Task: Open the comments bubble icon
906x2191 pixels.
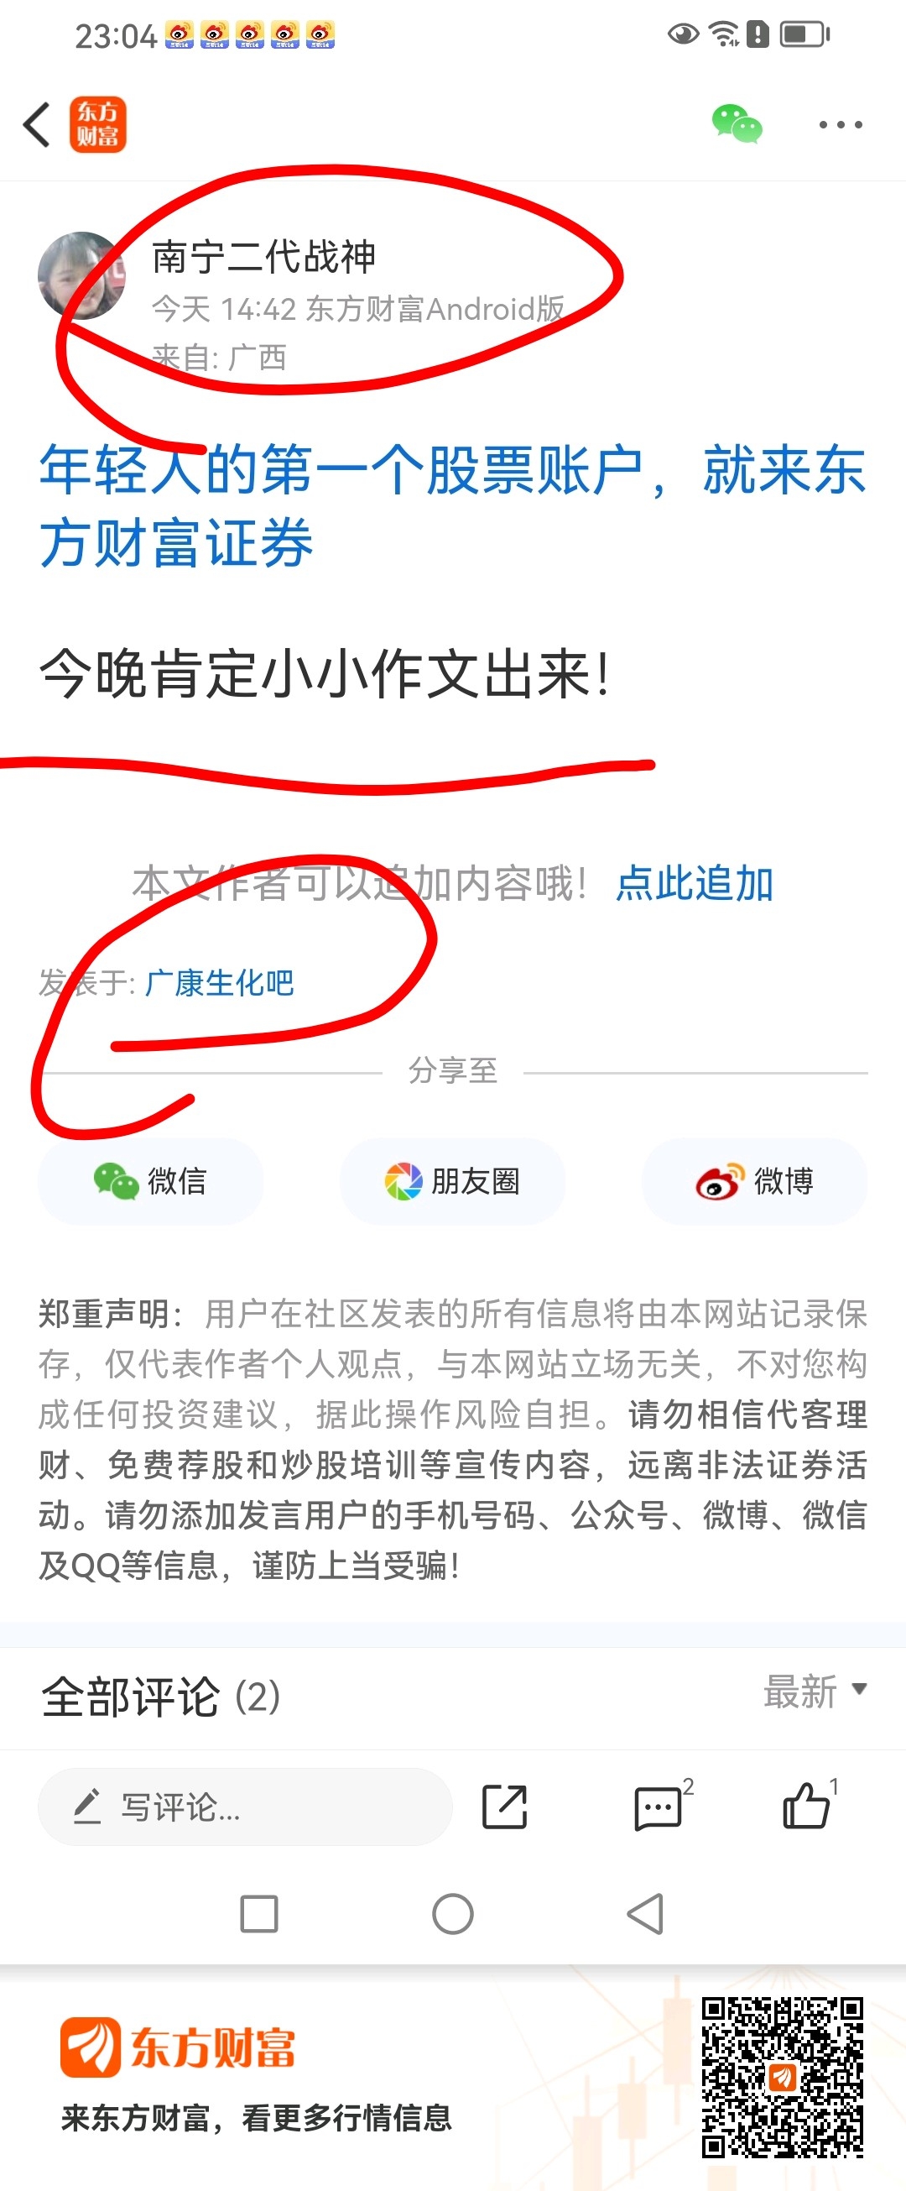Action: (659, 1807)
